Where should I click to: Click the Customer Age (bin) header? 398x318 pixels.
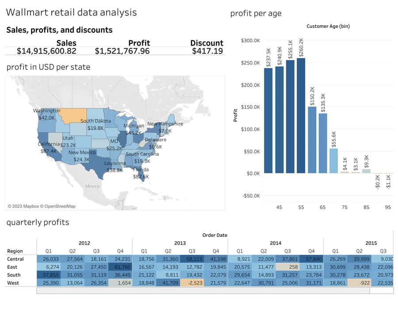[x=328, y=26]
